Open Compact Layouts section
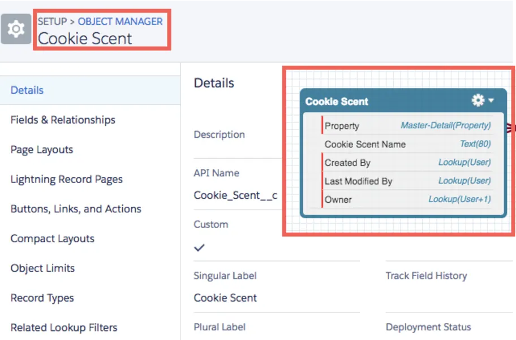Image resolution: width=516 pixels, height=340 pixels. tap(52, 239)
